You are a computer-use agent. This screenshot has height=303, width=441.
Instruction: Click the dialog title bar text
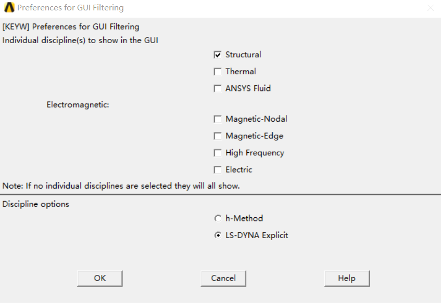tap(70, 8)
